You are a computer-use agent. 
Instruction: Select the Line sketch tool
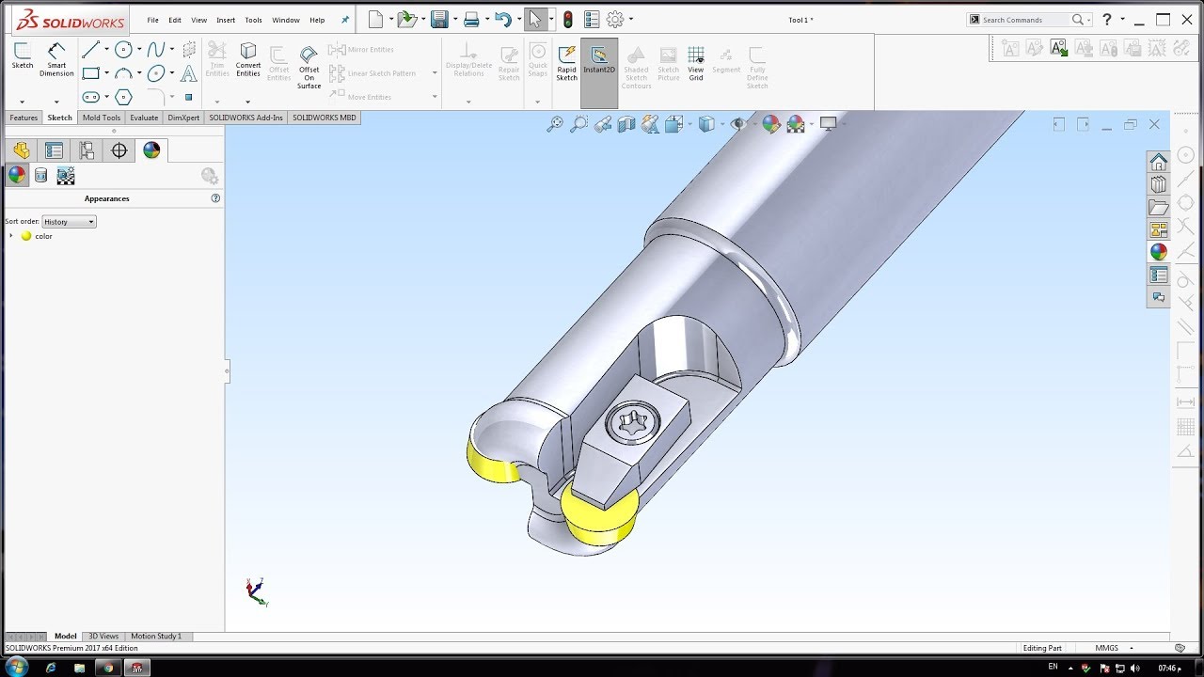[91, 50]
